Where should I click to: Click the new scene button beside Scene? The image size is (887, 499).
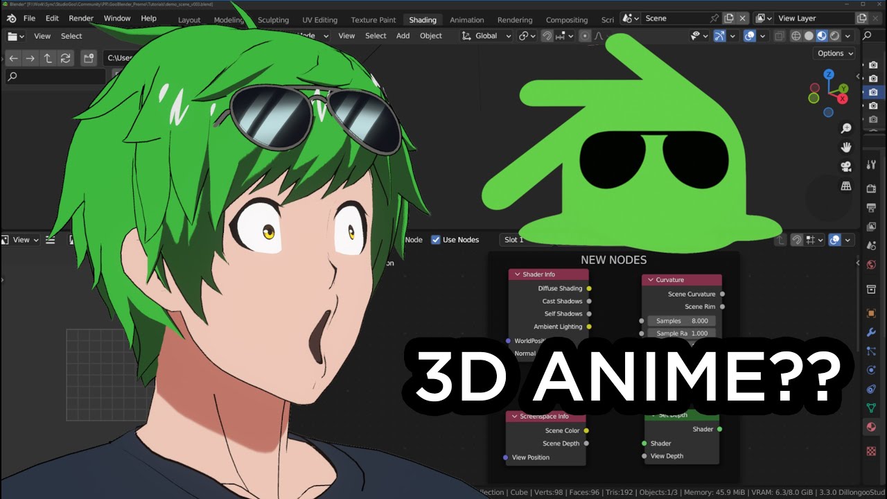tap(729, 18)
